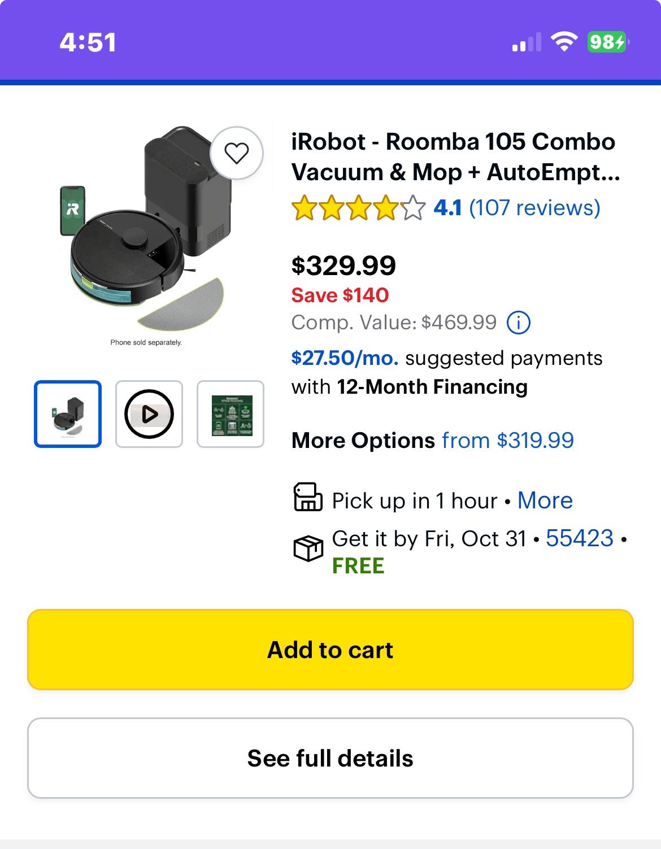Click the 4:51 time in the status bar

(88, 41)
